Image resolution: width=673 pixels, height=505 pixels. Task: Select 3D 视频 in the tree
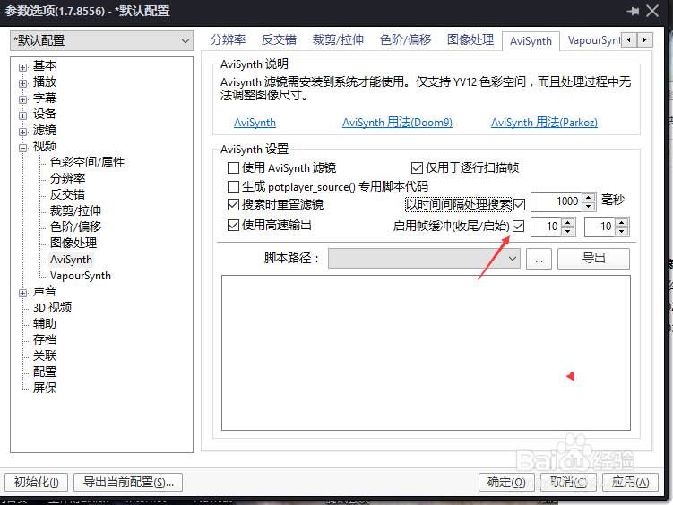coord(52,307)
